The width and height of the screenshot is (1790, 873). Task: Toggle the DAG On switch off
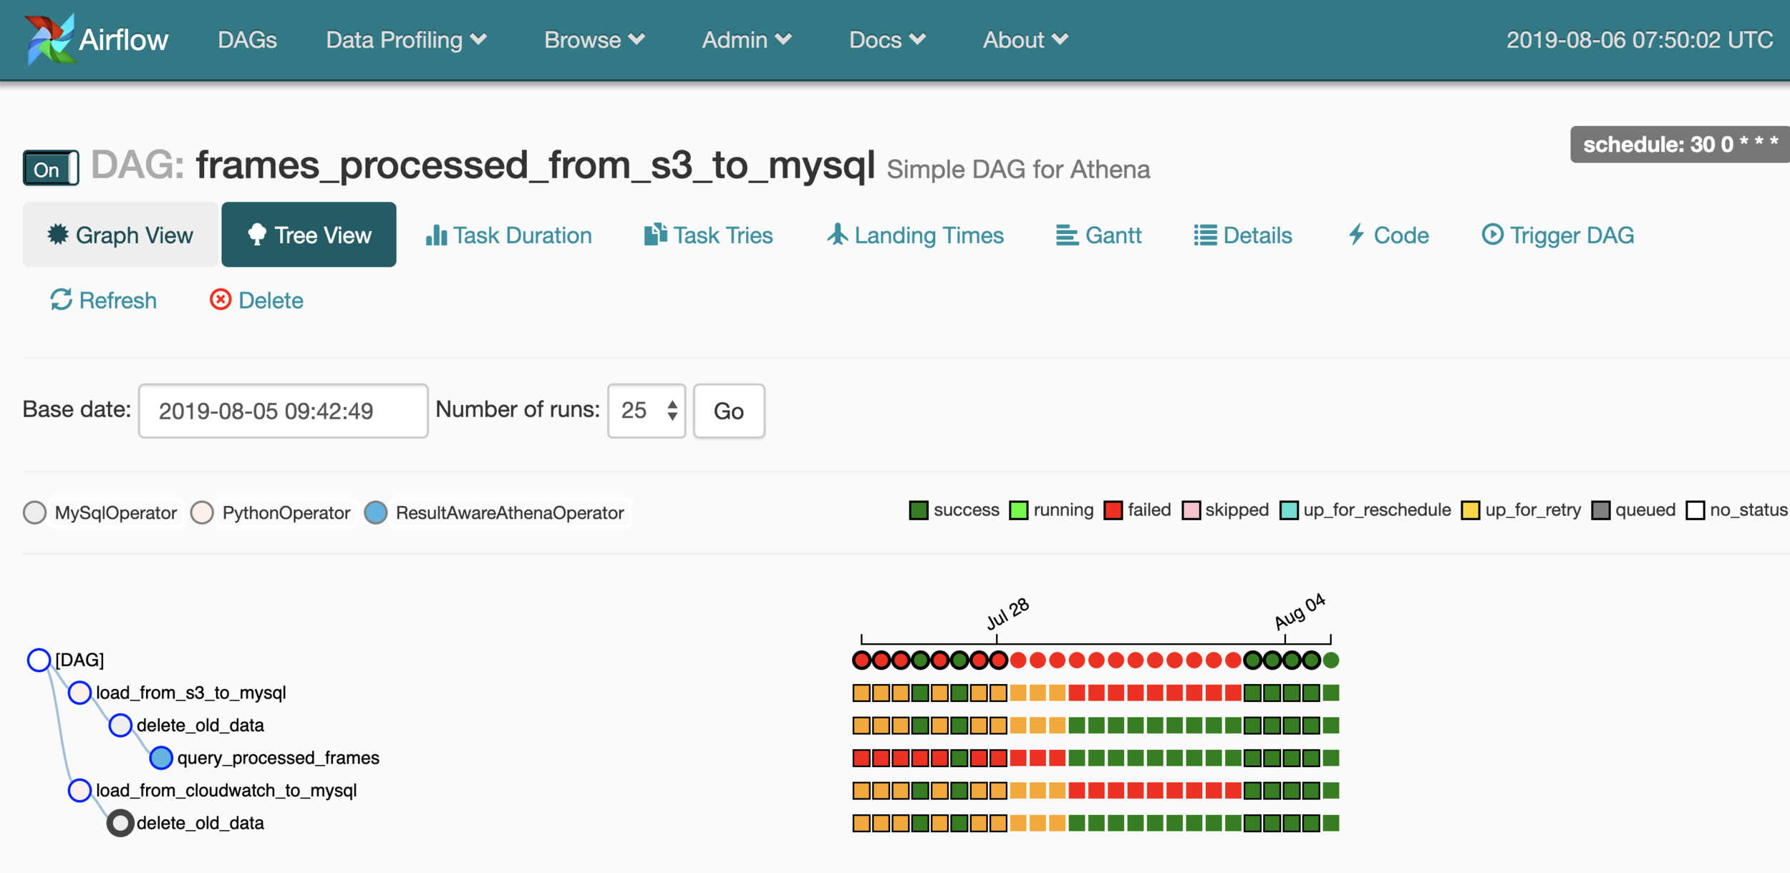pyautogui.click(x=51, y=169)
